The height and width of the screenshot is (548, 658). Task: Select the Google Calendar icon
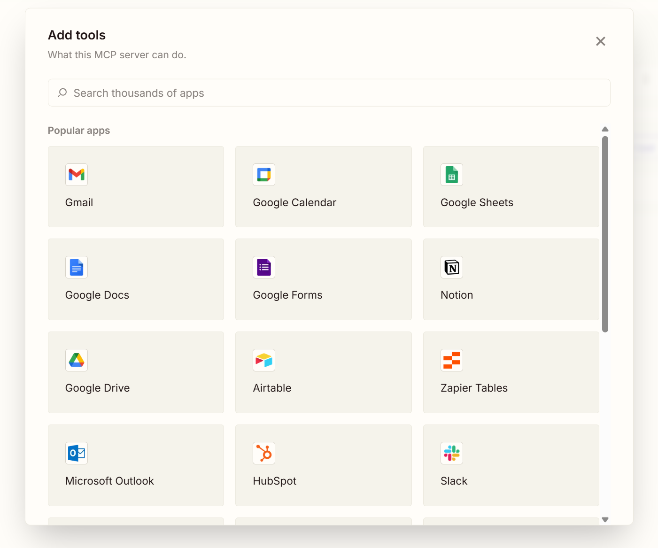[264, 175]
